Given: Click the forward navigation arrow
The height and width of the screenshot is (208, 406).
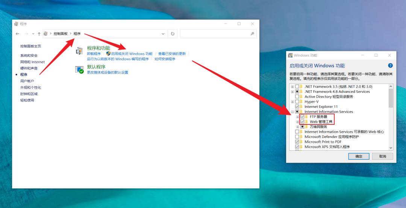Looking at the screenshot, I should 26,34.
